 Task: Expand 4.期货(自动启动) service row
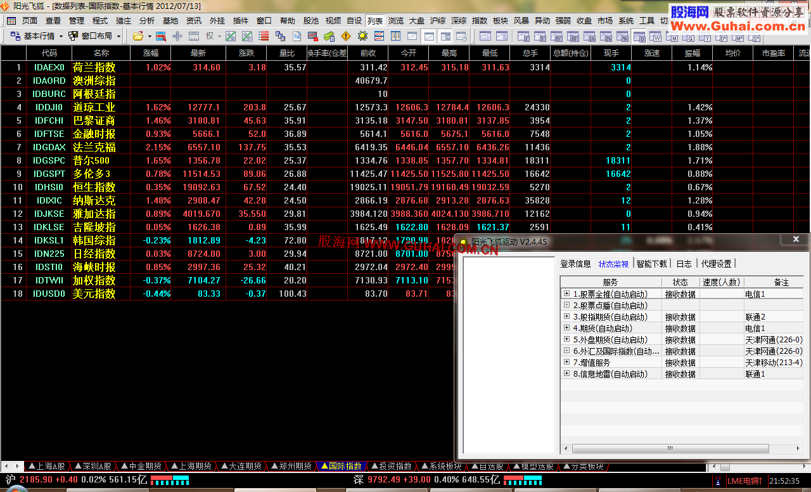(567, 328)
